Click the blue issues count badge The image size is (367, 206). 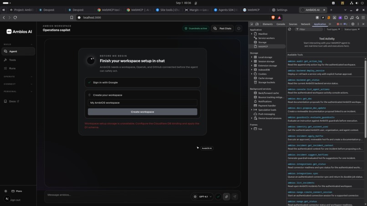345,24
